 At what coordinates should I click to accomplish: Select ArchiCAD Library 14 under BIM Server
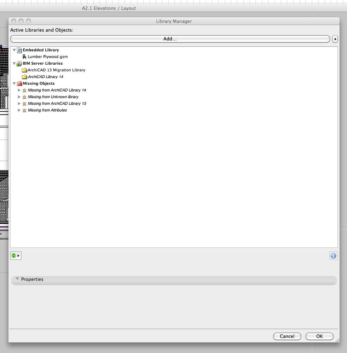[46, 77]
